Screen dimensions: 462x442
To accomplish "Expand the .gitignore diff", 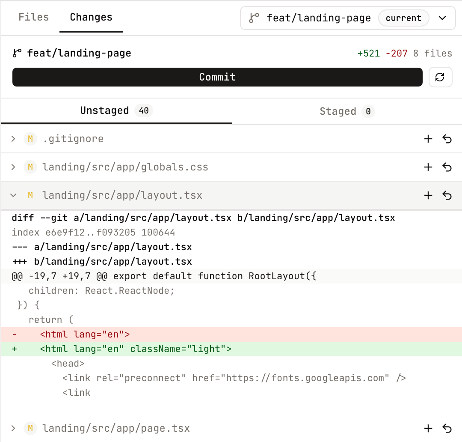I will tap(13, 139).
